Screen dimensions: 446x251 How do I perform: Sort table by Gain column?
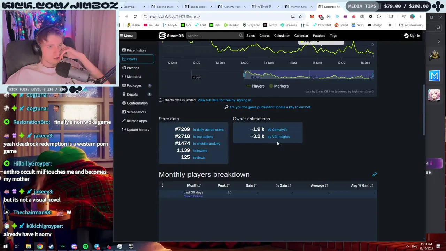(x=251, y=185)
